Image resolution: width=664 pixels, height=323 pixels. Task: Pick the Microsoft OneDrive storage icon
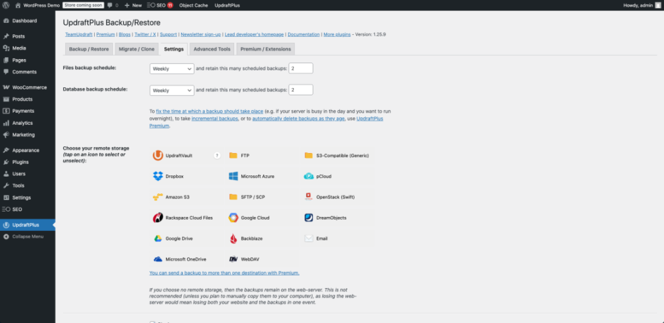157,259
